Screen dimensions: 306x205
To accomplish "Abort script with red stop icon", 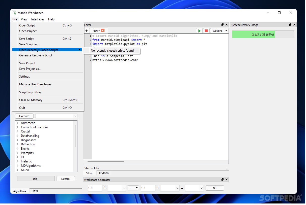I will 206,31.
